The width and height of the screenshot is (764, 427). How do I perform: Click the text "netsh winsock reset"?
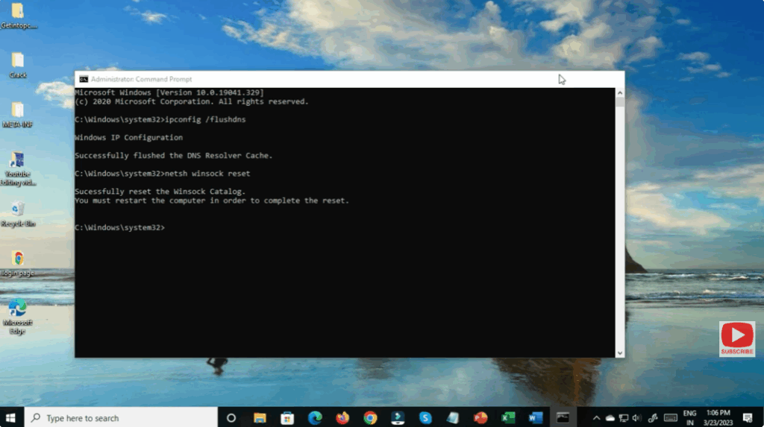207,174
